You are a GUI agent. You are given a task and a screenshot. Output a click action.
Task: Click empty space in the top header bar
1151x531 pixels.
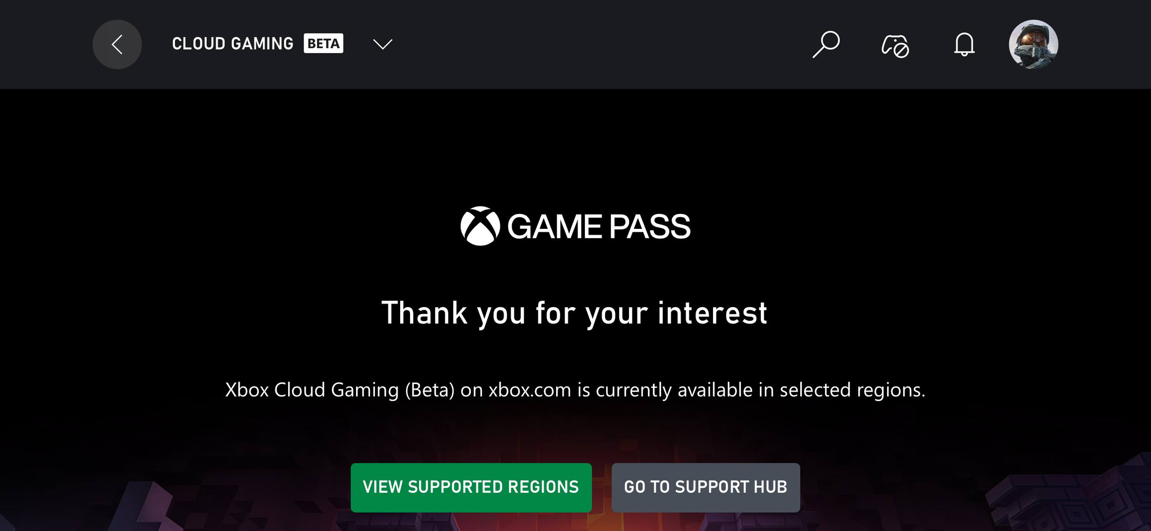coord(584,44)
